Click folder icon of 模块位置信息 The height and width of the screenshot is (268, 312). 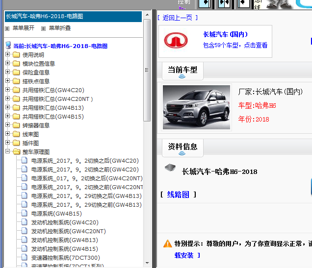[x=16, y=63]
